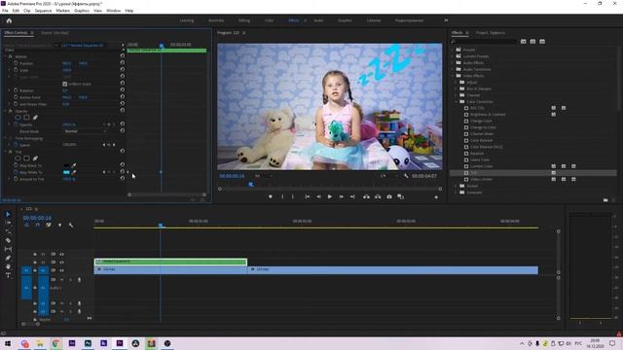This screenshot has width=623, height=350.
Task: Step forward one frame in Program monitor
Action: (341, 196)
